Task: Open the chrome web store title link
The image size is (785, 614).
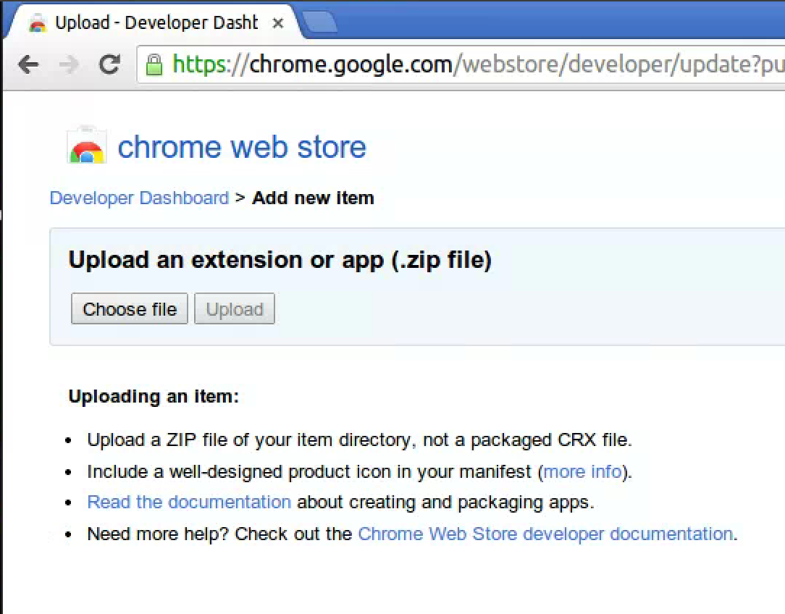Action: click(x=242, y=147)
